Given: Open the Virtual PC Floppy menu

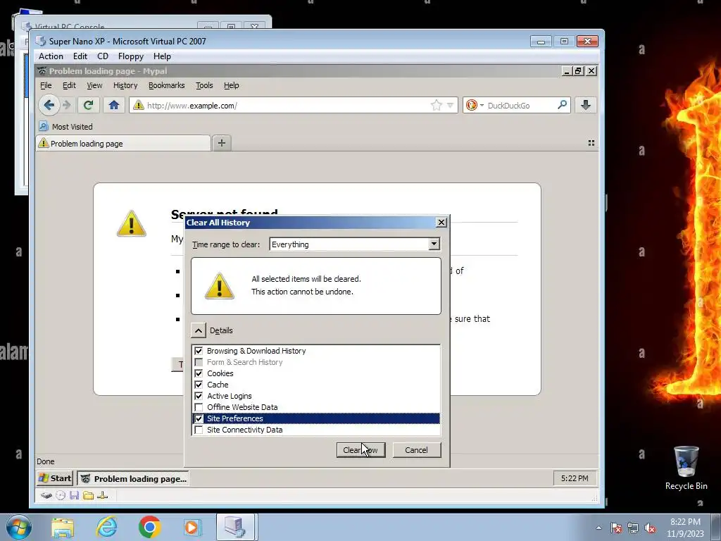Looking at the screenshot, I should pos(130,56).
